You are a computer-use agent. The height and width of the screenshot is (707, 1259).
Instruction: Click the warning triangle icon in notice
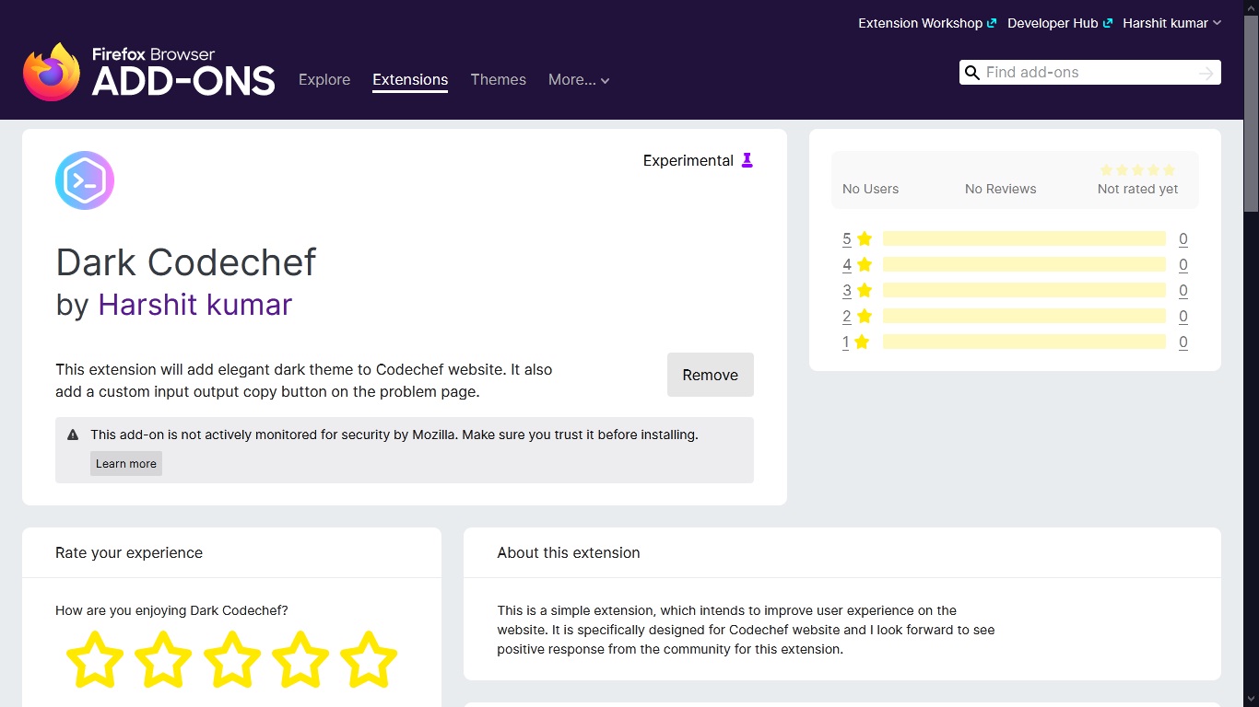point(73,435)
